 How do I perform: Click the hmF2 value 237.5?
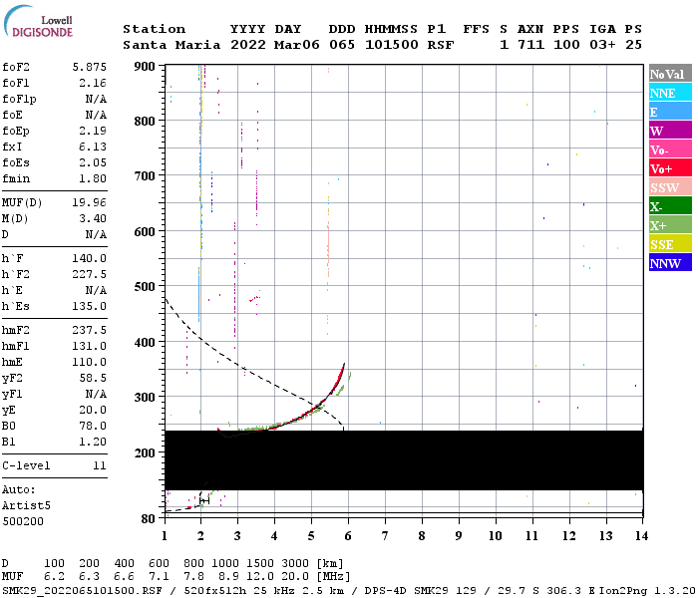(x=90, y=331)
